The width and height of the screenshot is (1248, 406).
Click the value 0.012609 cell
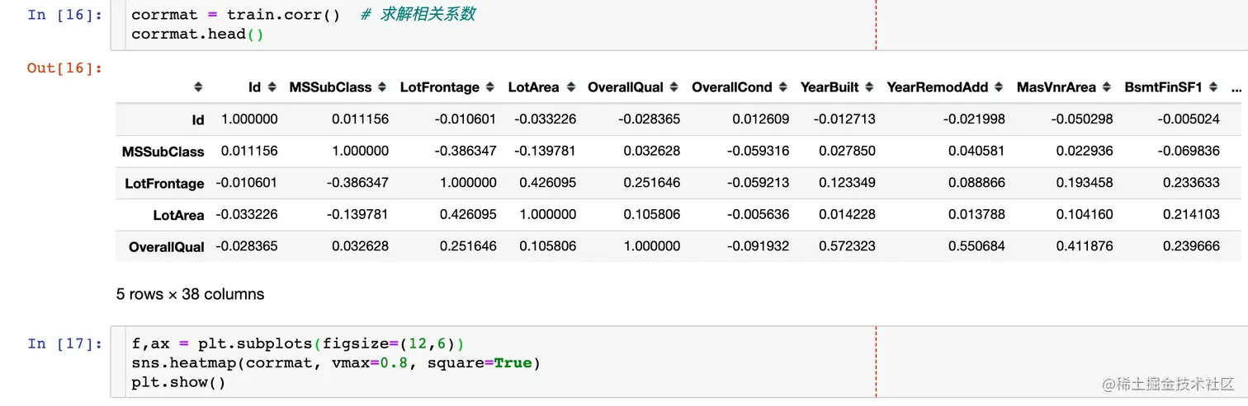coord(761,119)
